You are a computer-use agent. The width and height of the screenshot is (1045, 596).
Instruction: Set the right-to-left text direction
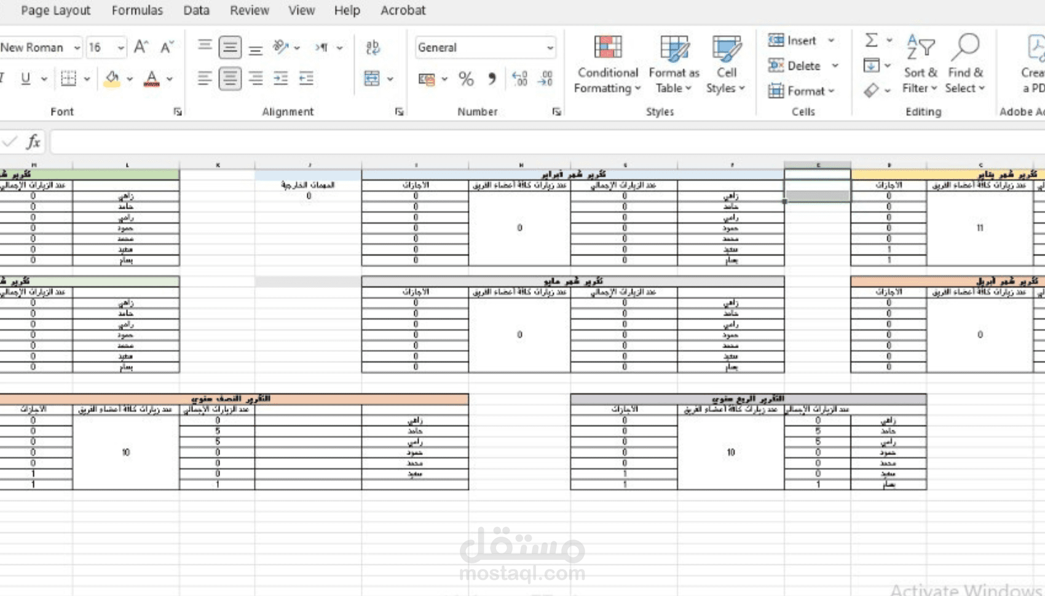[322, 47]
